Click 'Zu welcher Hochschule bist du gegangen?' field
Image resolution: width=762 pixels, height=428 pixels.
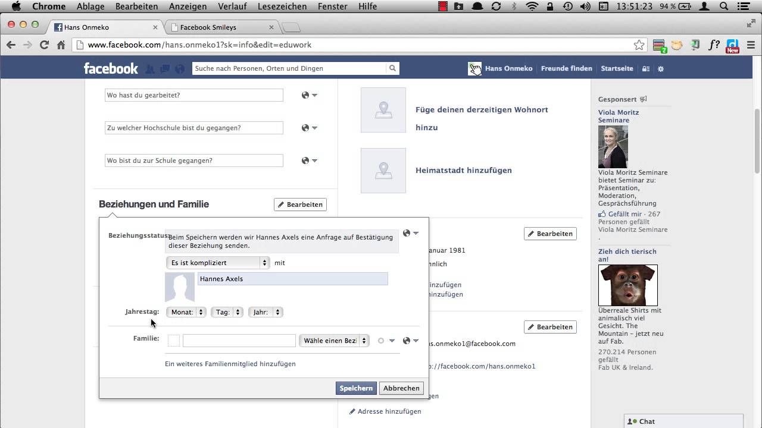(x=194, y=128)
